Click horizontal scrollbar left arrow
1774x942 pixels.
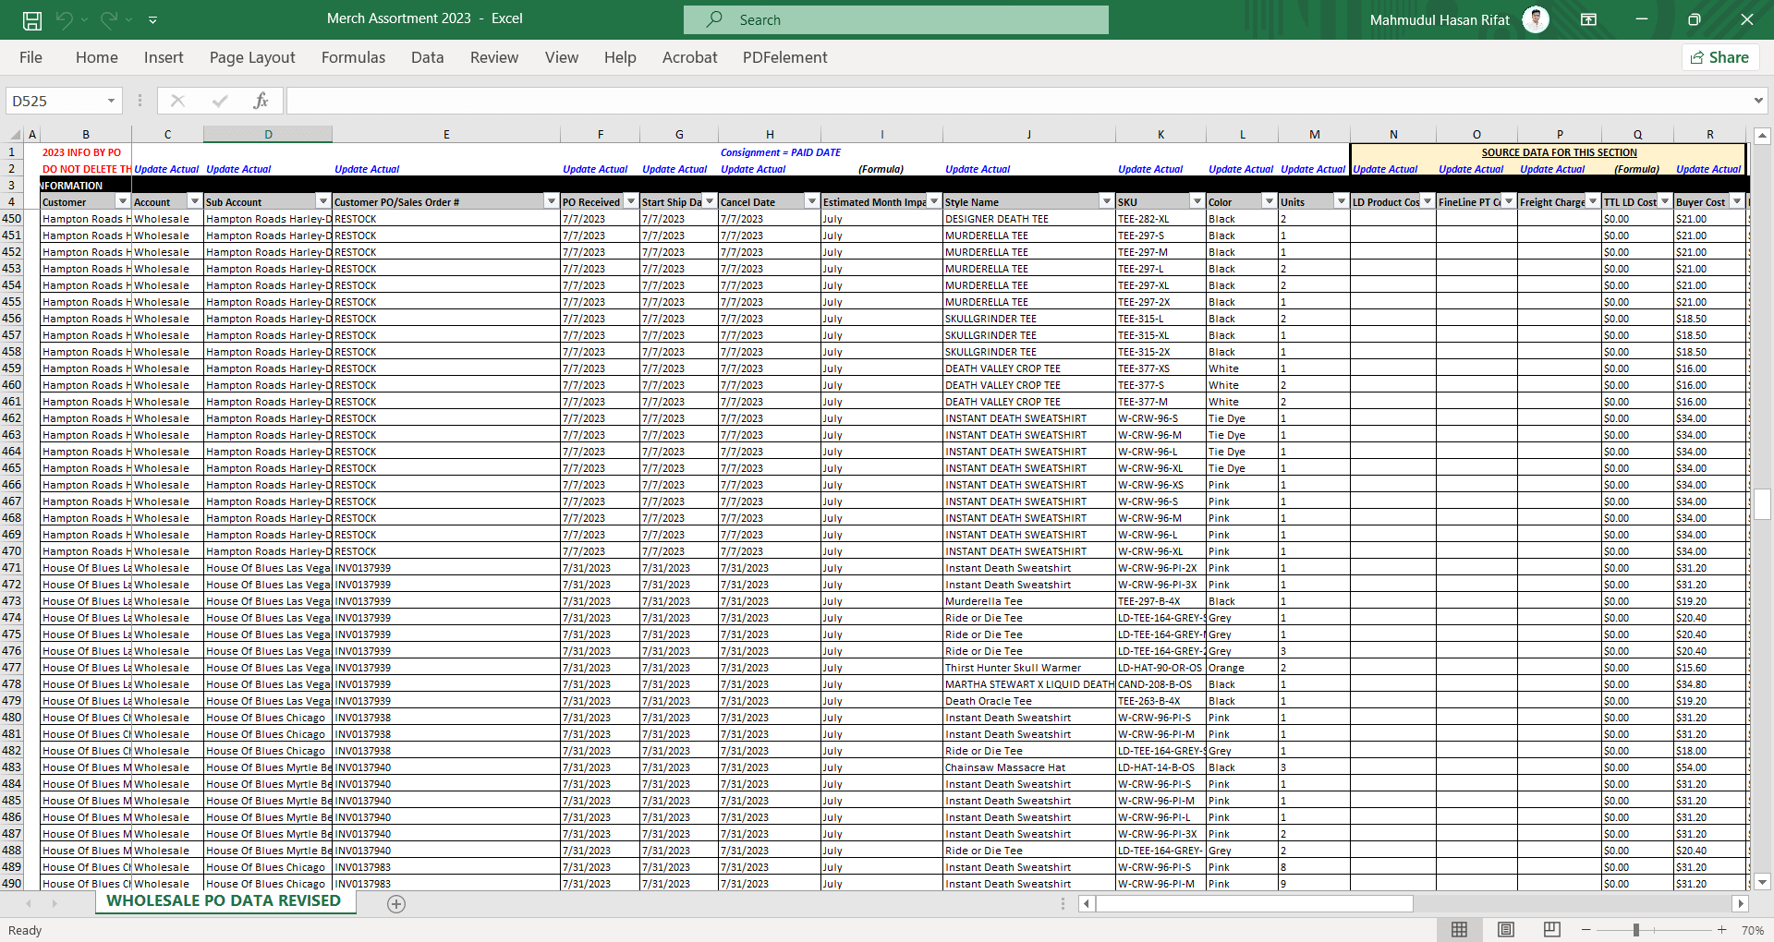tap(1087, 904)
